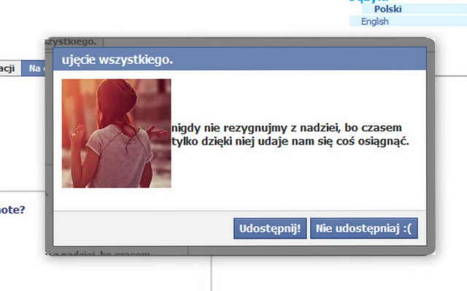This screenshot has width=467, height=291.
Task: Open the blue 'Na' tab behind the dialog
Action: pyautogui.click(x=34, y=68)
